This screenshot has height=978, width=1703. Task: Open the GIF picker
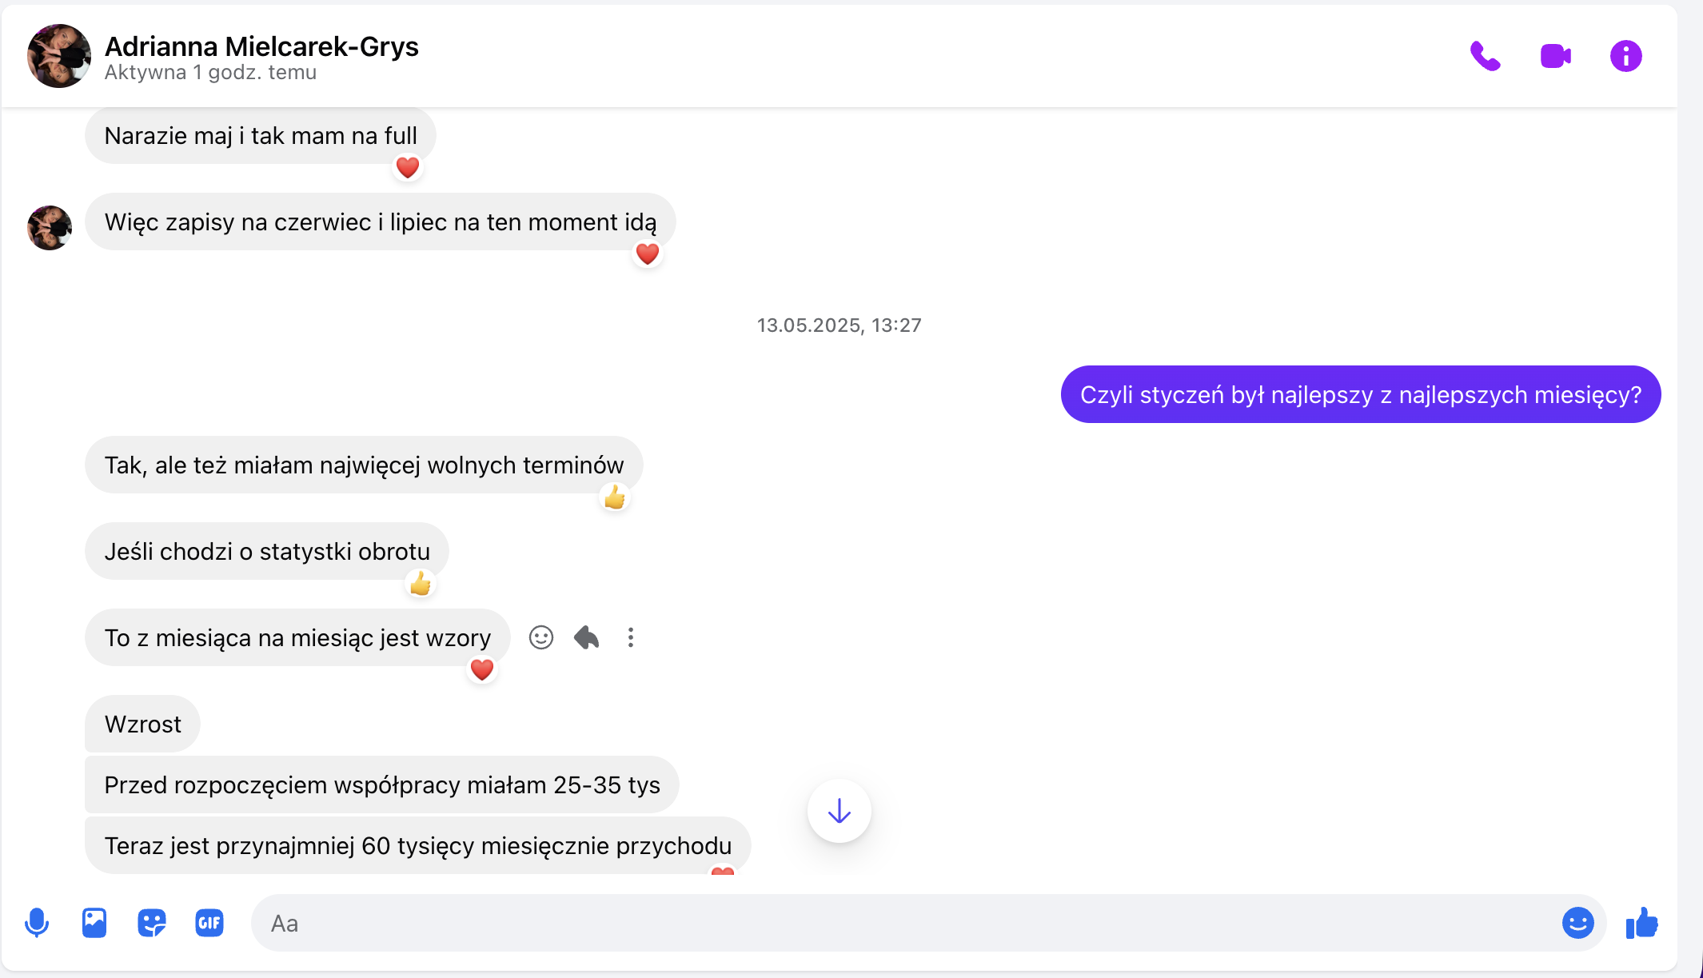[x=209, y=923]
